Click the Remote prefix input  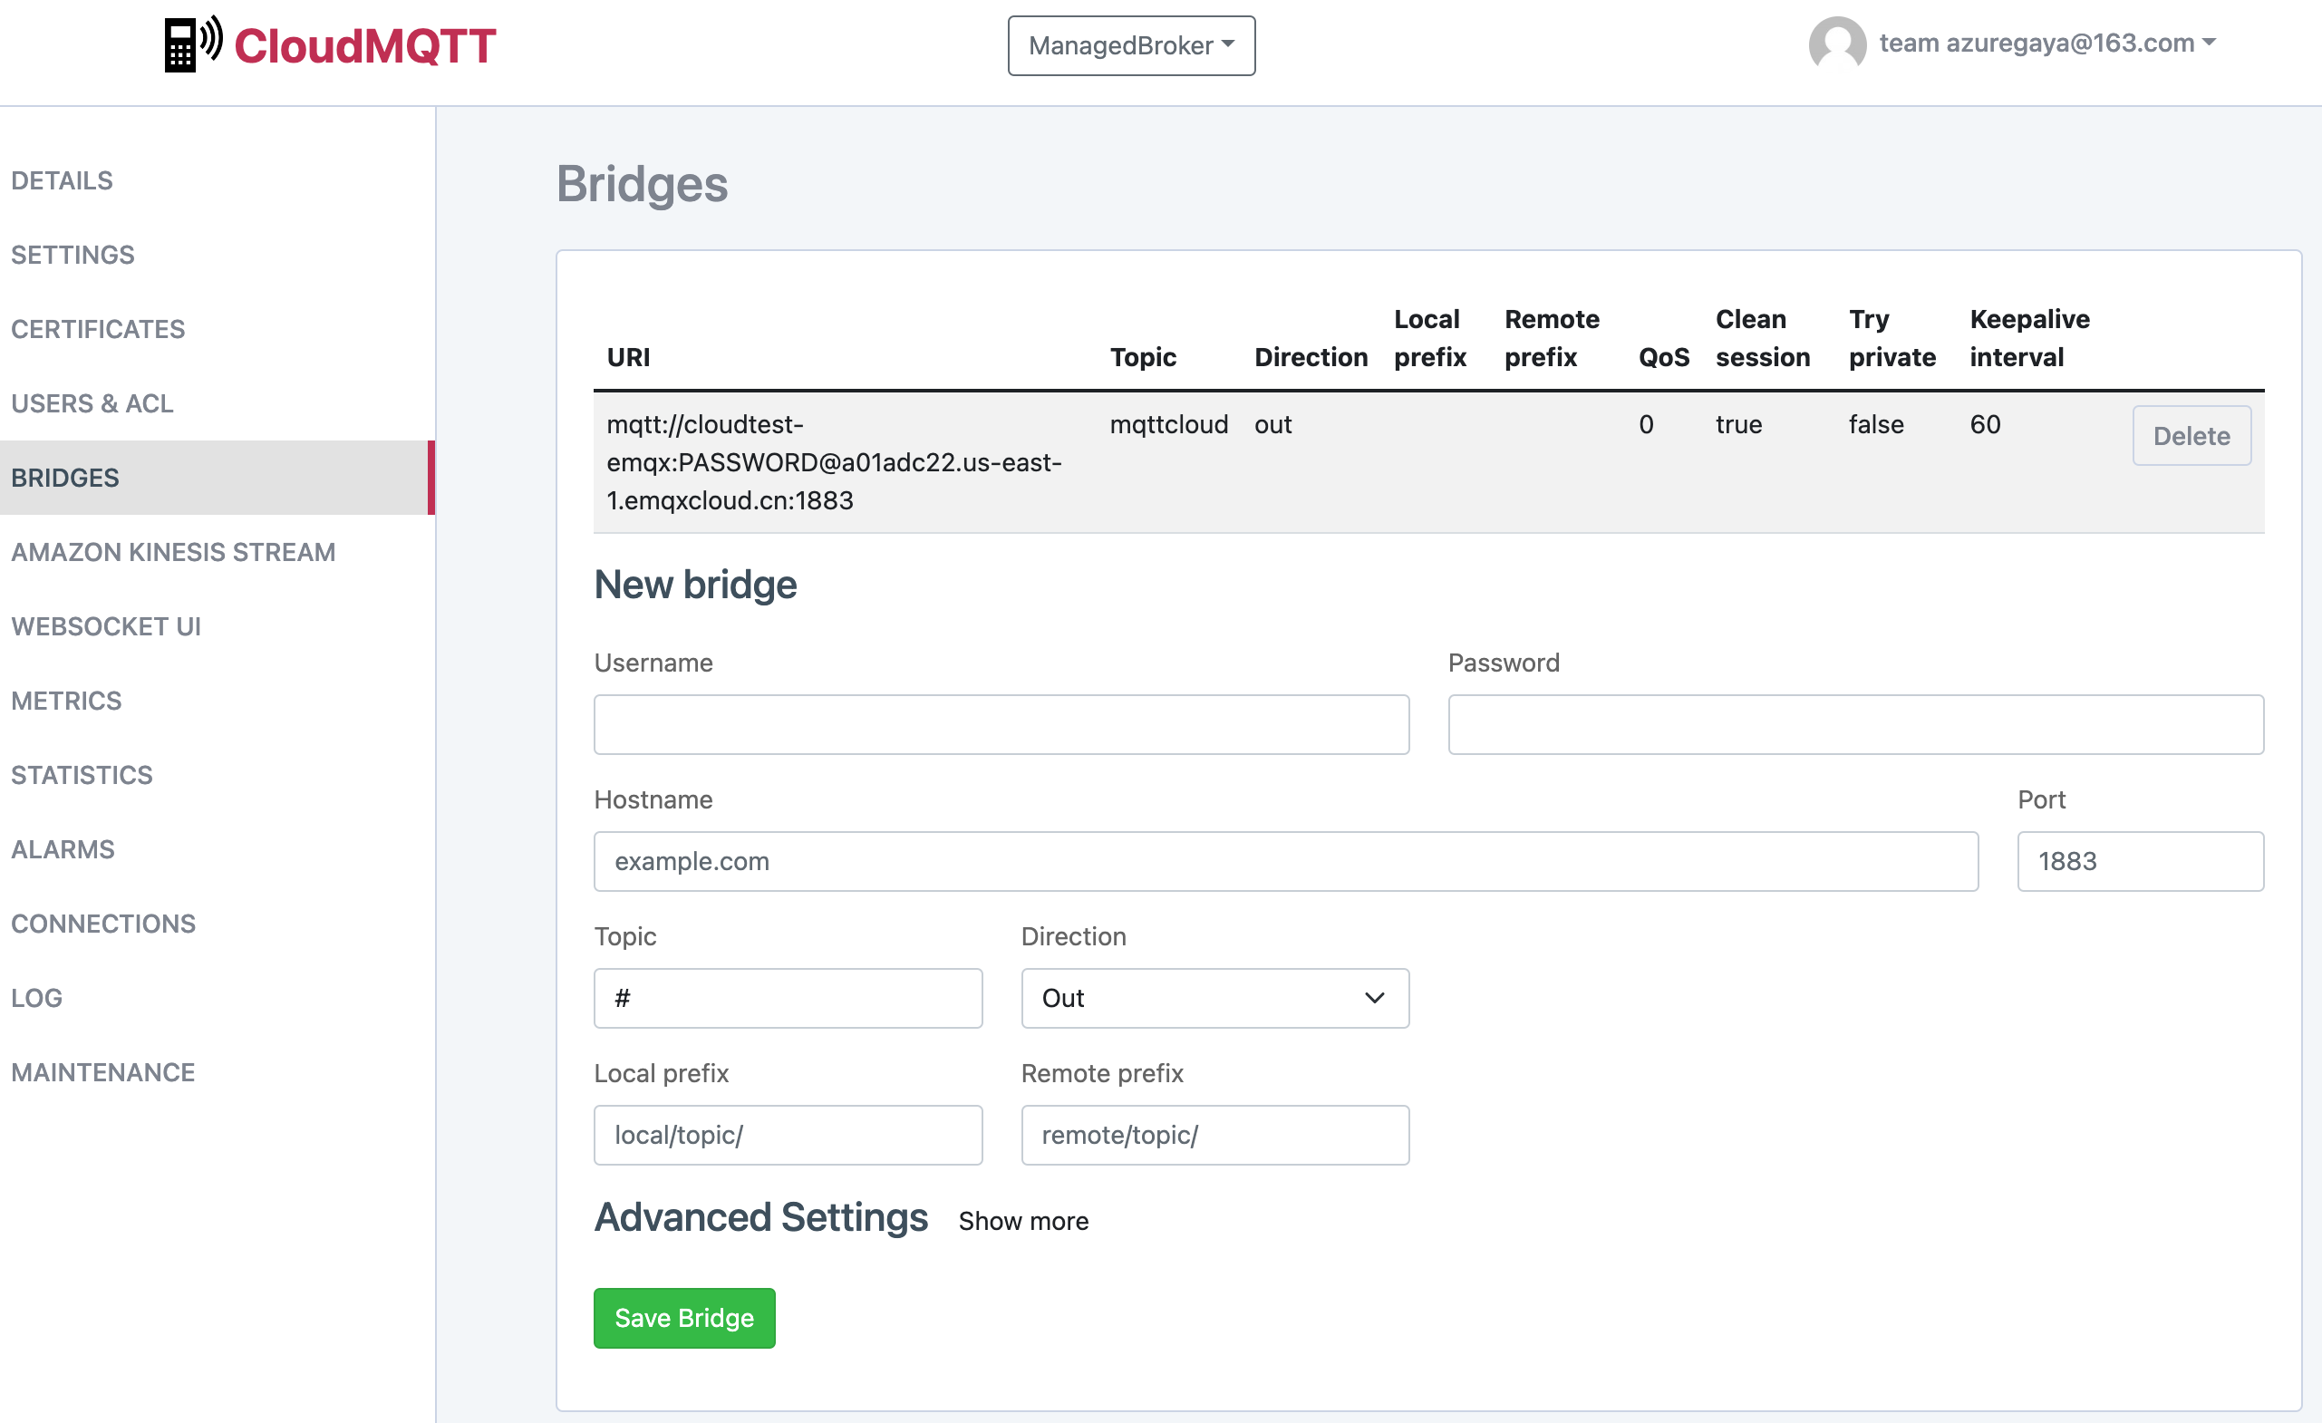coord(1214,1135)
